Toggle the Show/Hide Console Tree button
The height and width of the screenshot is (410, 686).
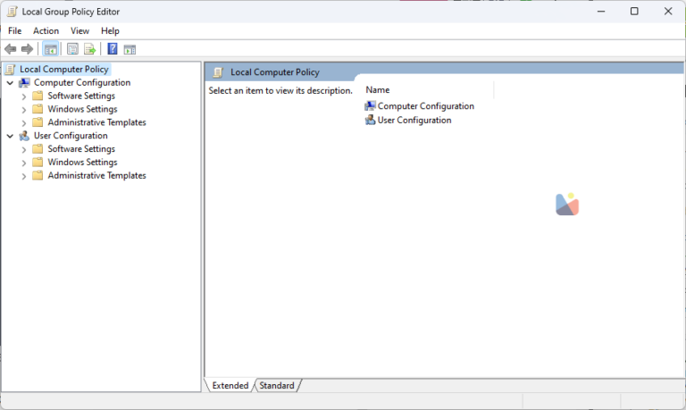pyautogui.click(x=51, y=49)
